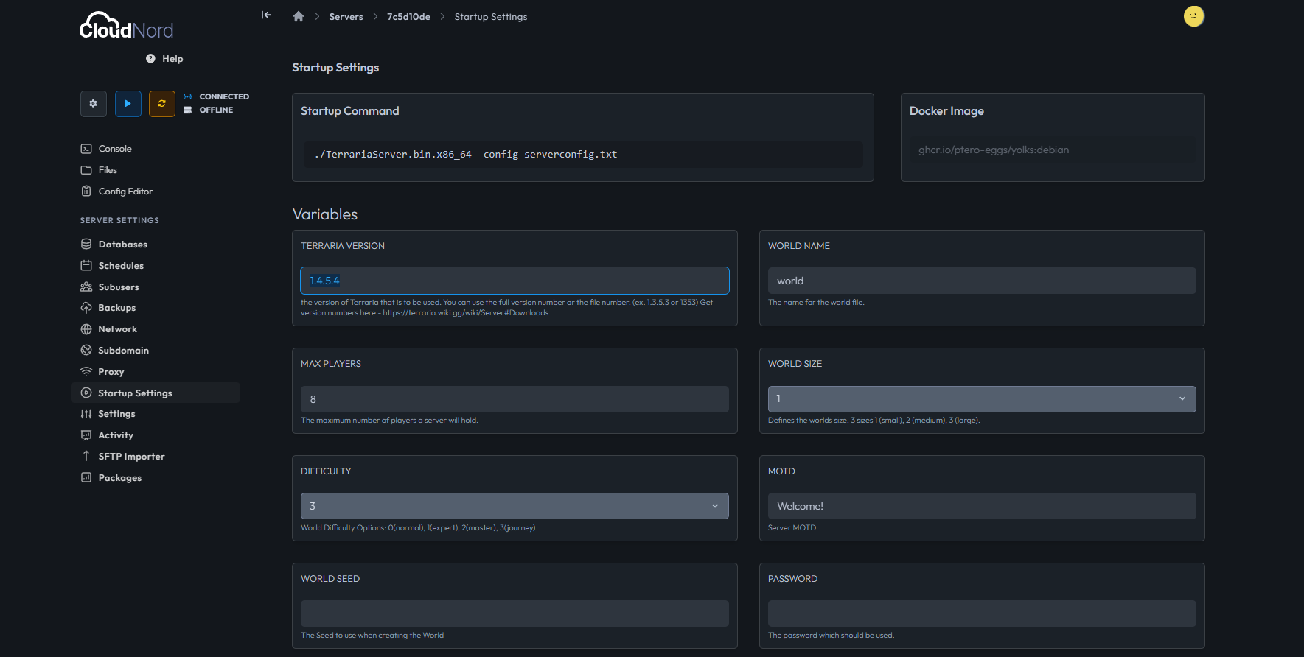
Task: Restart the server using the refresh icon
Action: pos(161,104)
